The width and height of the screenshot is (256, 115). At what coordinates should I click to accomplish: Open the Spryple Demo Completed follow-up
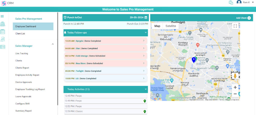105,41
